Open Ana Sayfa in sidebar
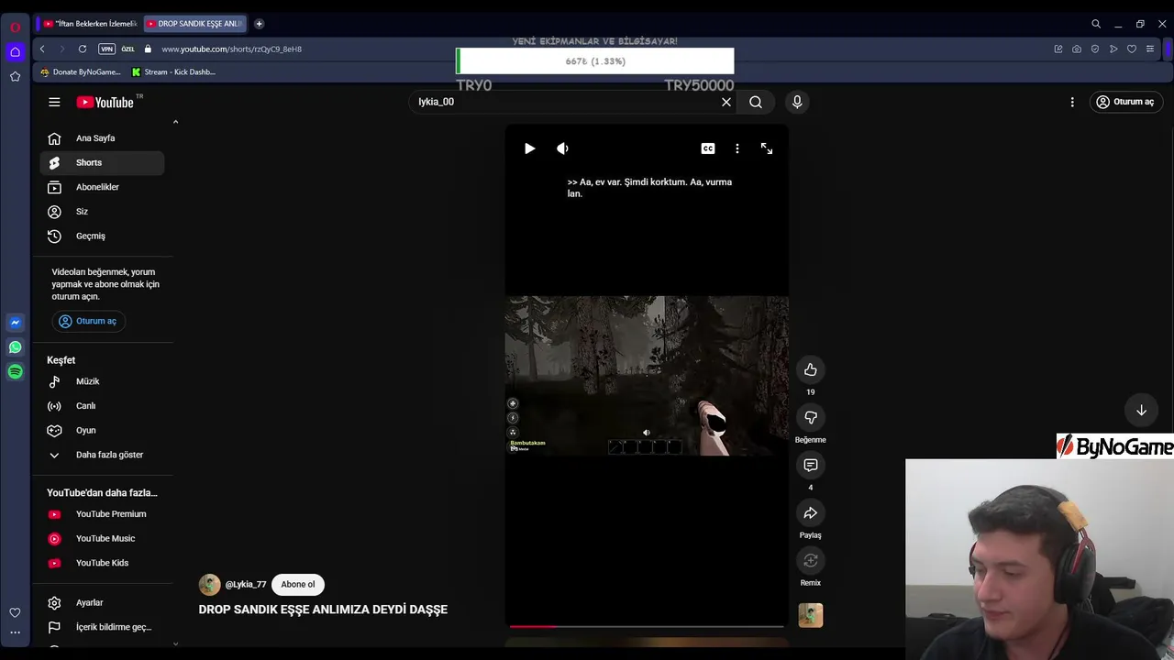 [x=102, y=138]
